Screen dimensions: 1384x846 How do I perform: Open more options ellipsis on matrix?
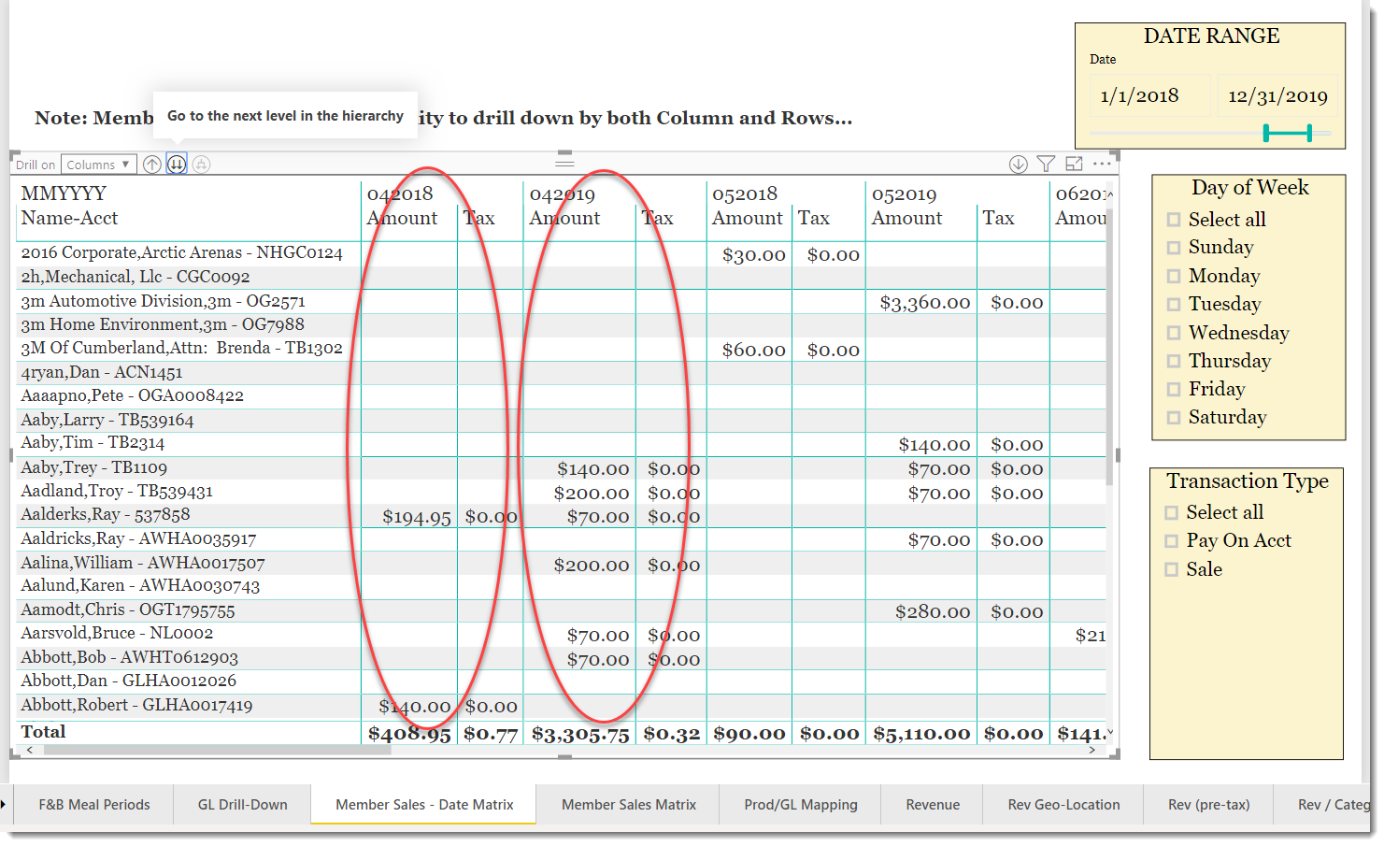(1103, 164)
